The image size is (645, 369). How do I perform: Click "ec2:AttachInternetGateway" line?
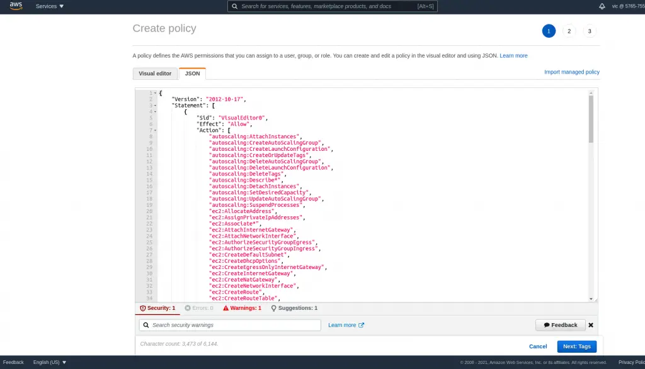251,230
